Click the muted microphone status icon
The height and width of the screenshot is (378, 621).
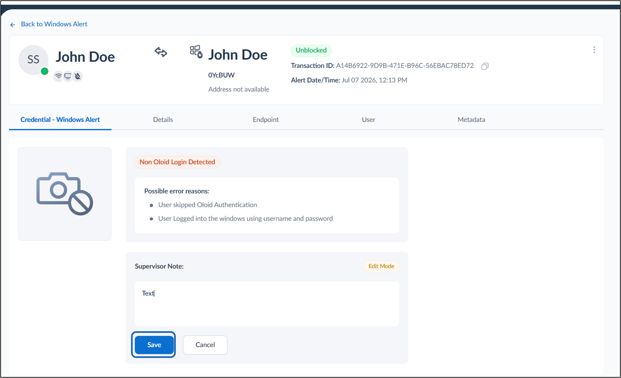(78, 77)
